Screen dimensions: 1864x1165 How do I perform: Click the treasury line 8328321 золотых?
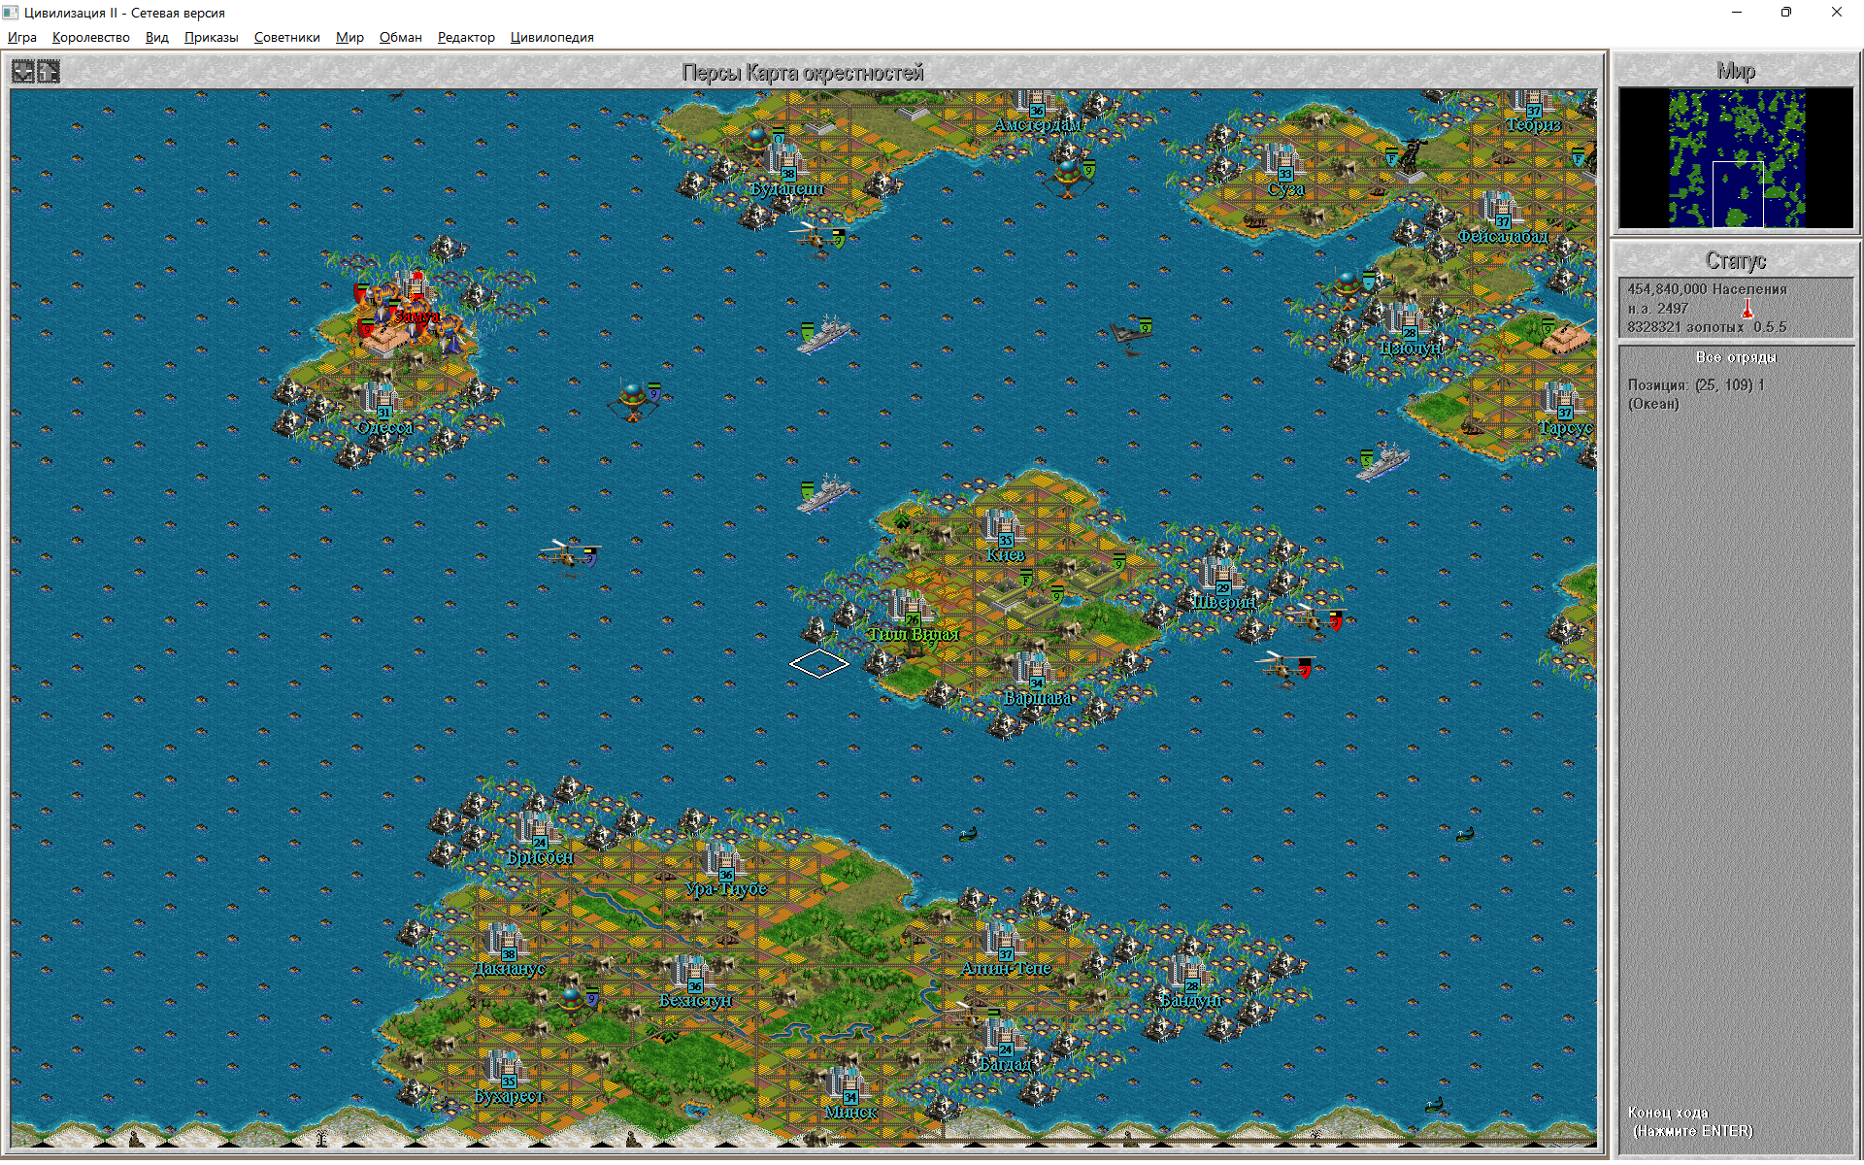pos(1685,327)
